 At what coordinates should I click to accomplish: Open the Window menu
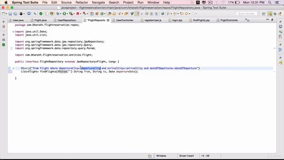[153, 3]
